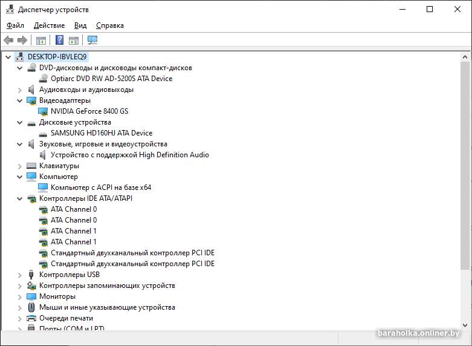
Task: Click the DESKTOP-IBVLEQ9 root label
Action: pyautogui.click(x=57, y=57)
